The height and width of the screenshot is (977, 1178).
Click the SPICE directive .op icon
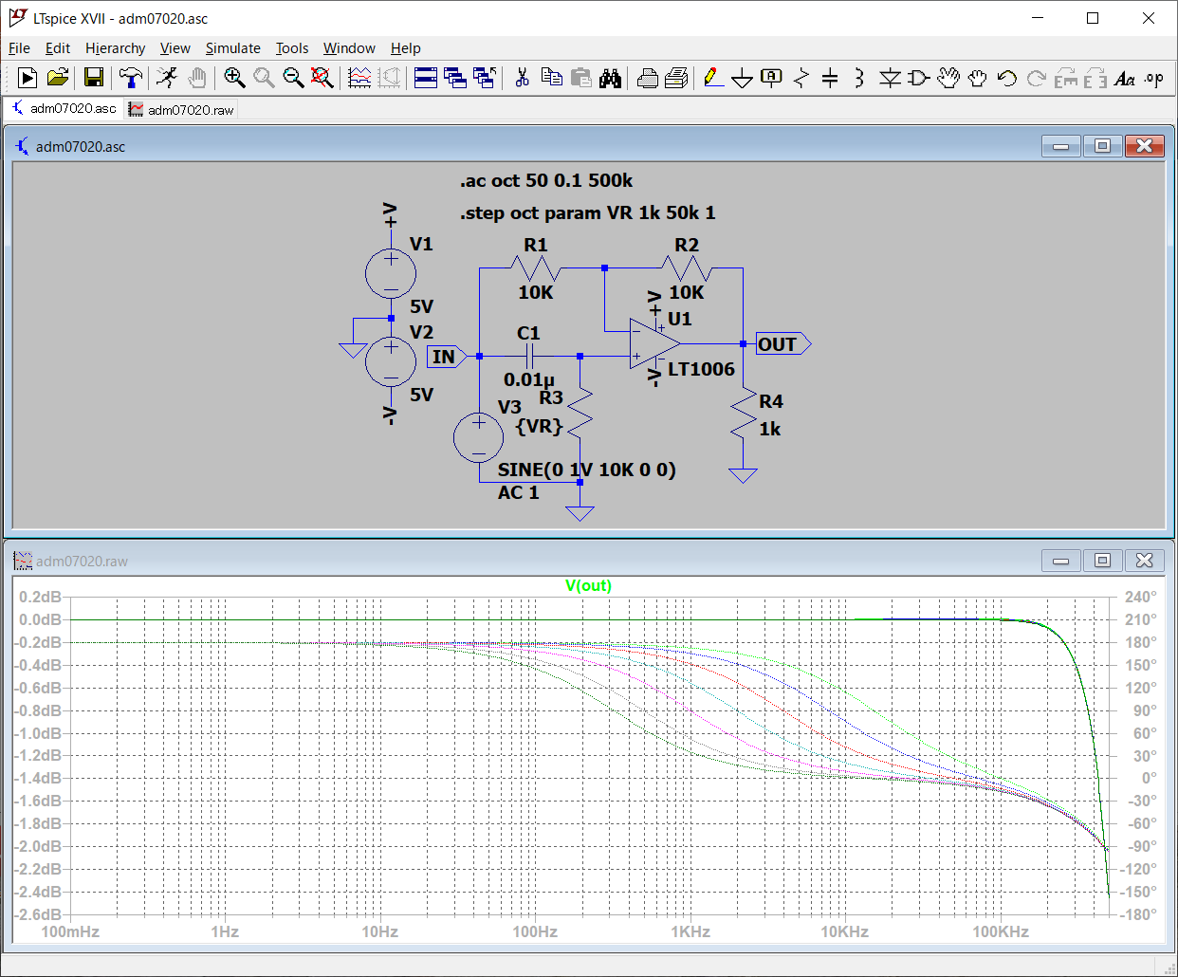[x=1153, y=78]
